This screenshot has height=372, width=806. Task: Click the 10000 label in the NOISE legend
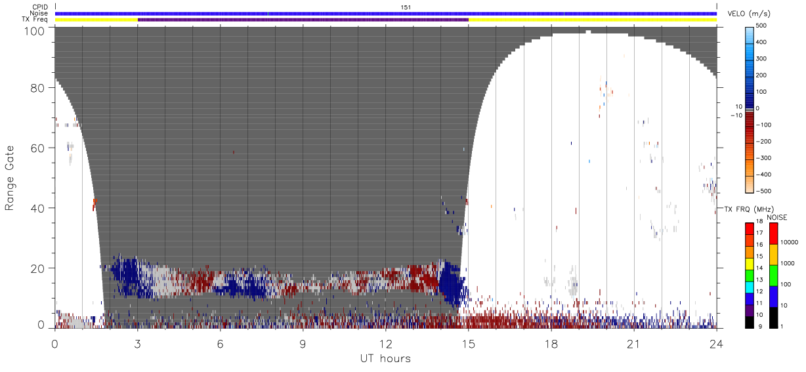point(788,242)
